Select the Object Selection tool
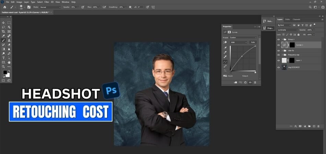This screenshot has height=154, width=326. (9, 27)
